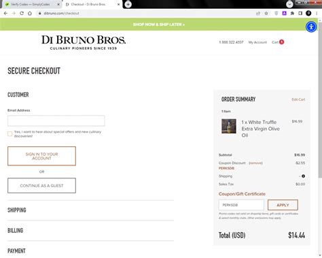Open the accessibility widget icon

(311, 27)
